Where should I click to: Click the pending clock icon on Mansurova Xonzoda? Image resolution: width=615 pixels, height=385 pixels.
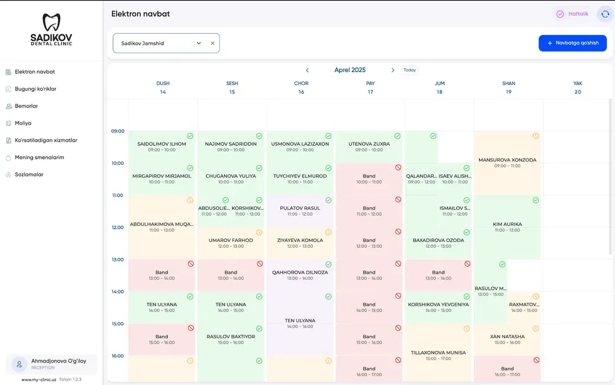(x=536, y=136)
